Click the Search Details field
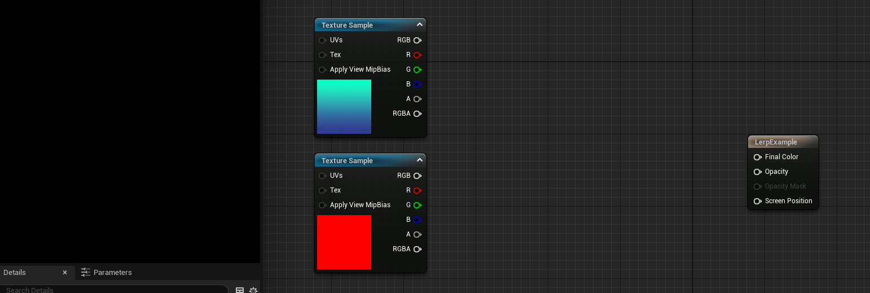The image size is (870, 293). pos(113,290)
